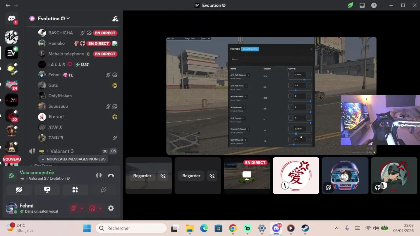Select the Hexx! red kanji avatar tile
The height and width of the screenshot is (236, 420).
pyautogui.click(x=296, y=176)
